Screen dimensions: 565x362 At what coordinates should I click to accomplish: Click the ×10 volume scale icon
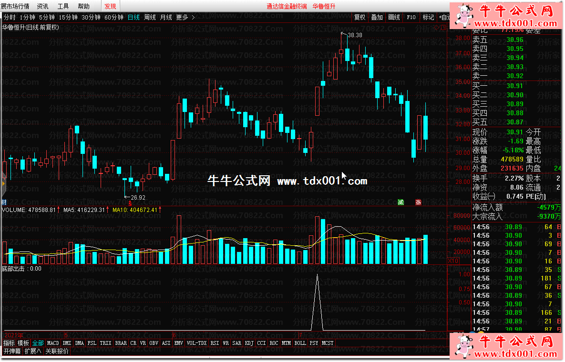click(452, 261)
